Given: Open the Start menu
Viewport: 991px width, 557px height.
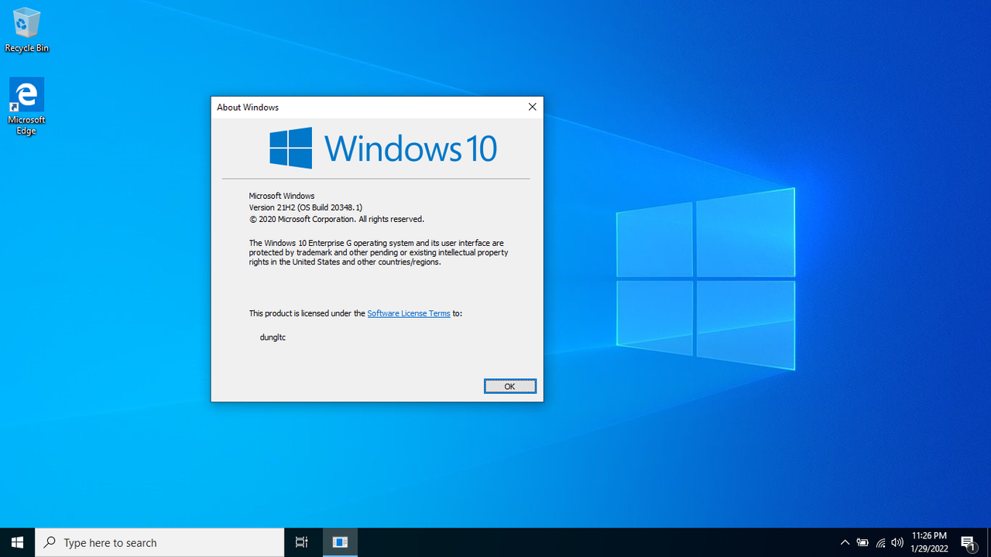Looking at the screenshot, I should 17,542.
